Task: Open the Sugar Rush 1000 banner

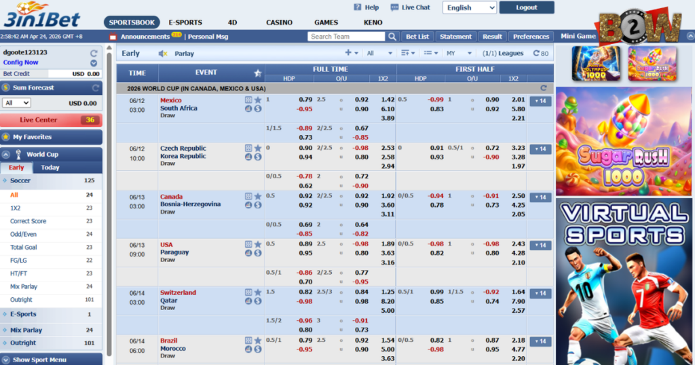Action: 624,141
